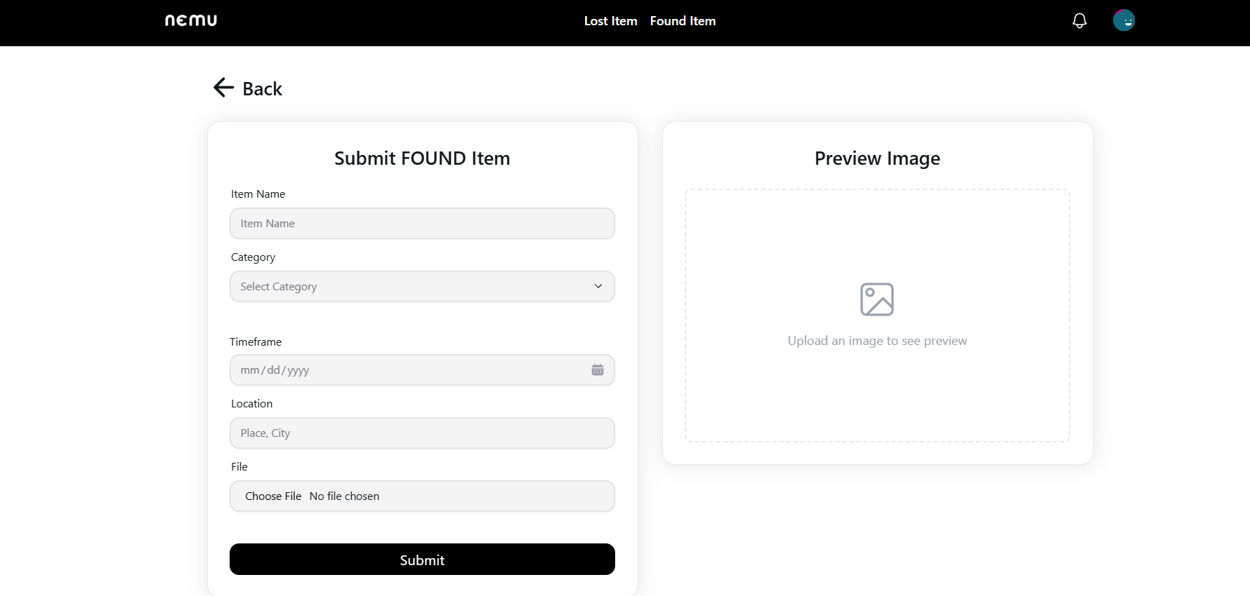Switch to the Found Item tab
Screen dimensions: 1250x596
[682, 21]
